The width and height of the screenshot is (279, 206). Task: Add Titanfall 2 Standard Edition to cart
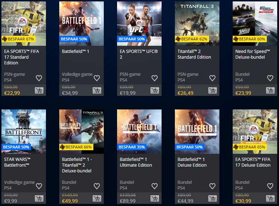pos(213,90)
